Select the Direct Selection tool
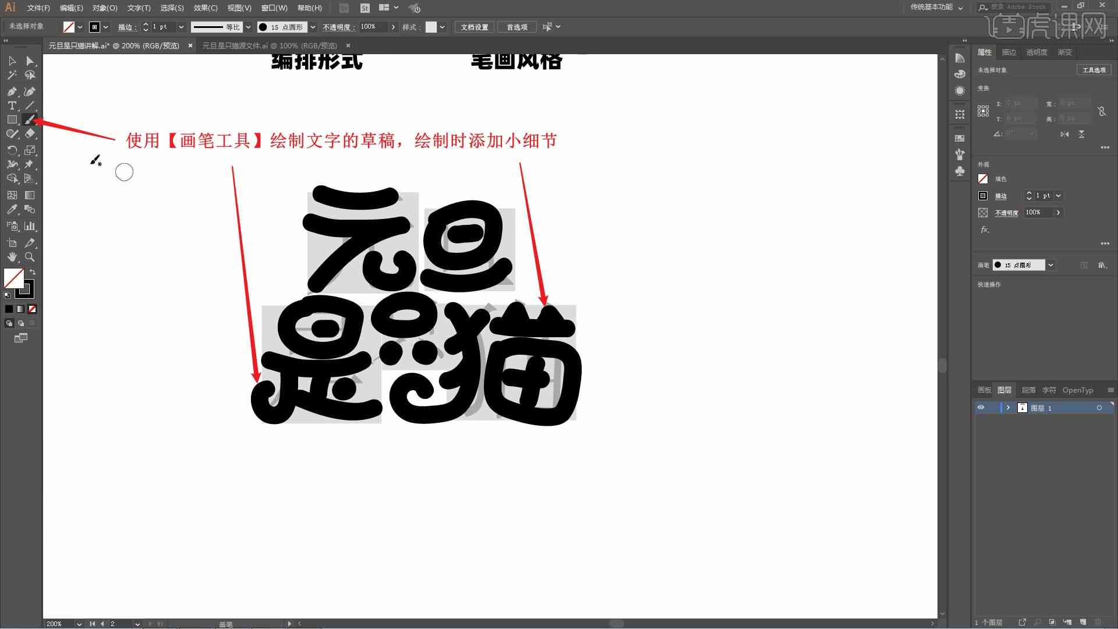 click(x=30, y=60)
